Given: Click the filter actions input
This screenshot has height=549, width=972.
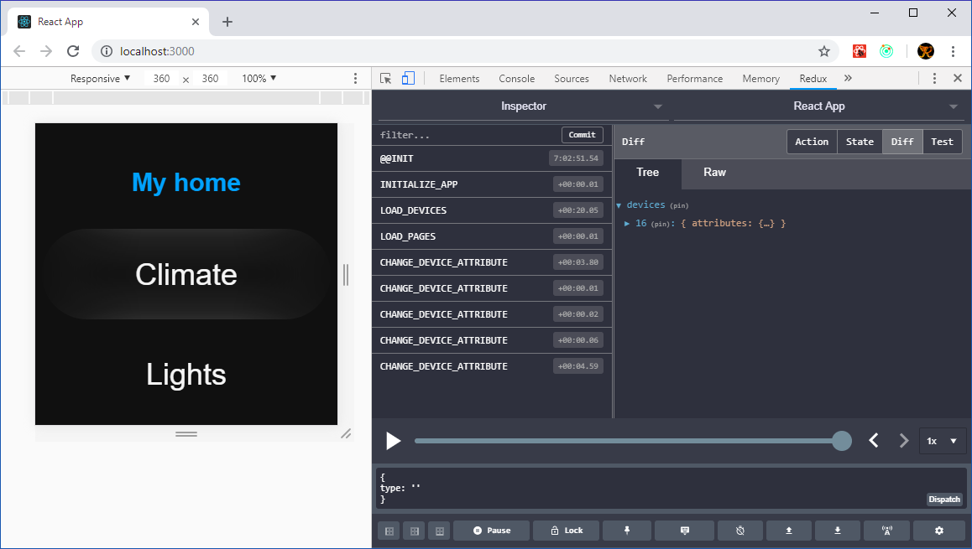Looking at the screenshot, I should [468, 135].
